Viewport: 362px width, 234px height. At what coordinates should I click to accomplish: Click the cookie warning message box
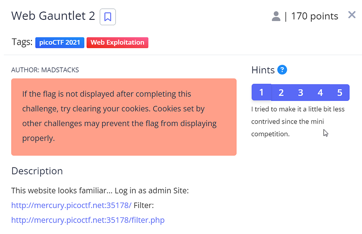point(124,117)
